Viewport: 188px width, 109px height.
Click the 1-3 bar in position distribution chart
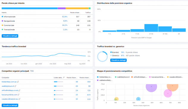click(109, 31)
